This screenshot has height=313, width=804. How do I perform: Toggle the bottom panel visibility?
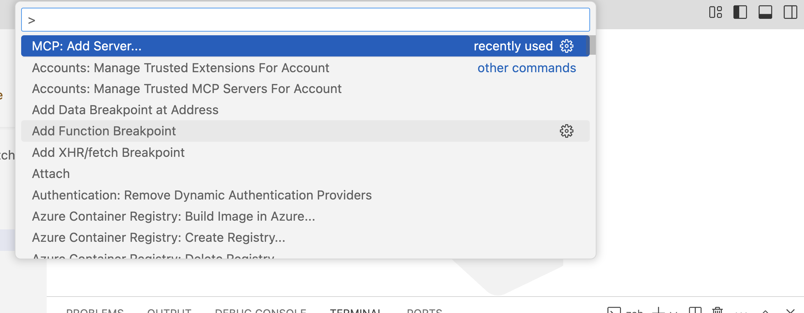(x=765, y=12)
